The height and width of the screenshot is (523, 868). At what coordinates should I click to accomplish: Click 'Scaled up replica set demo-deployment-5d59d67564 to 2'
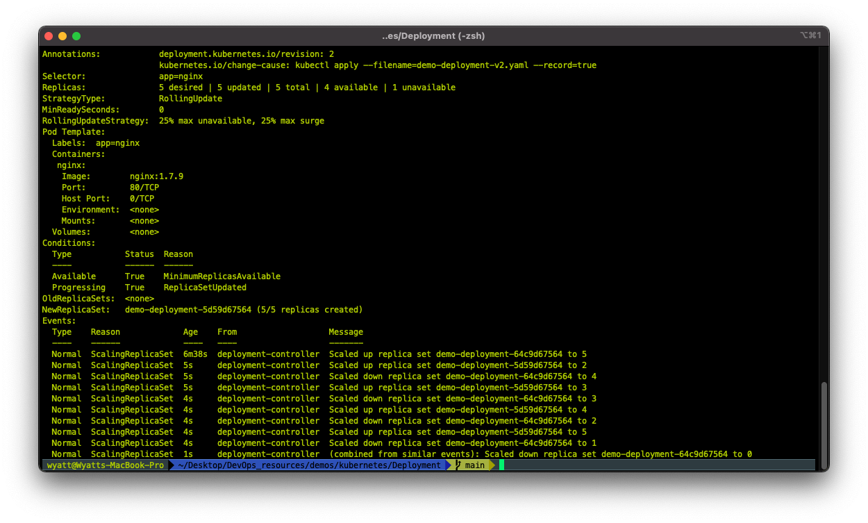458,365
